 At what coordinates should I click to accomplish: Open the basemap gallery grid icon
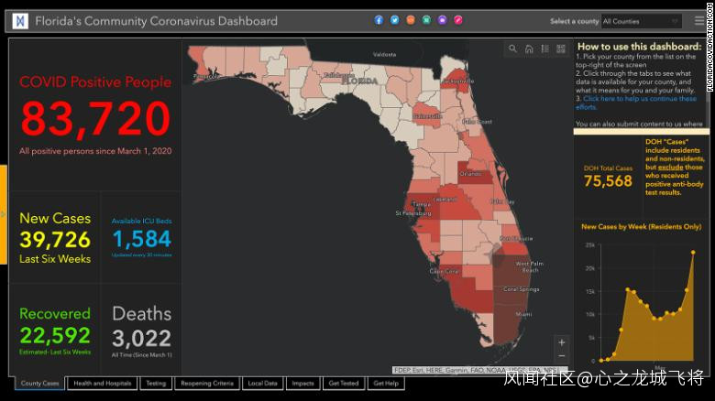[x=561, y=49]
